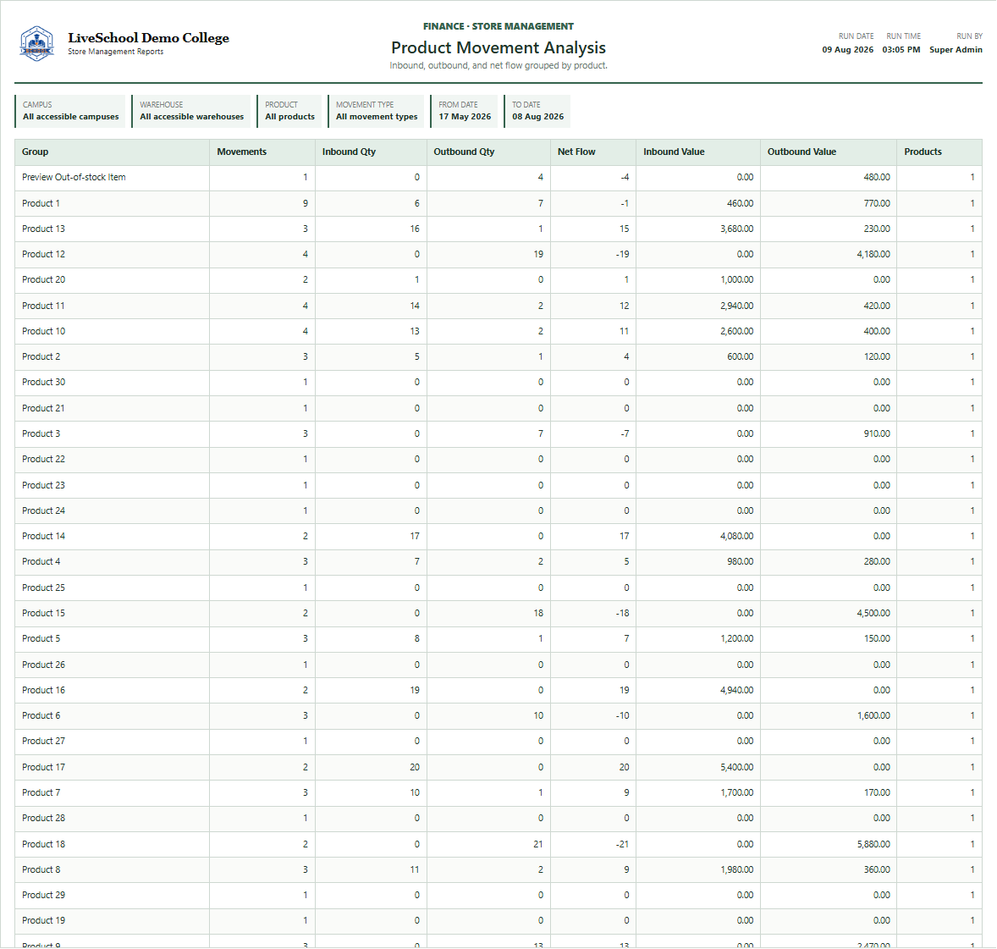
Task: Click the 'Product 10' row name
Action: coord(43,331)
